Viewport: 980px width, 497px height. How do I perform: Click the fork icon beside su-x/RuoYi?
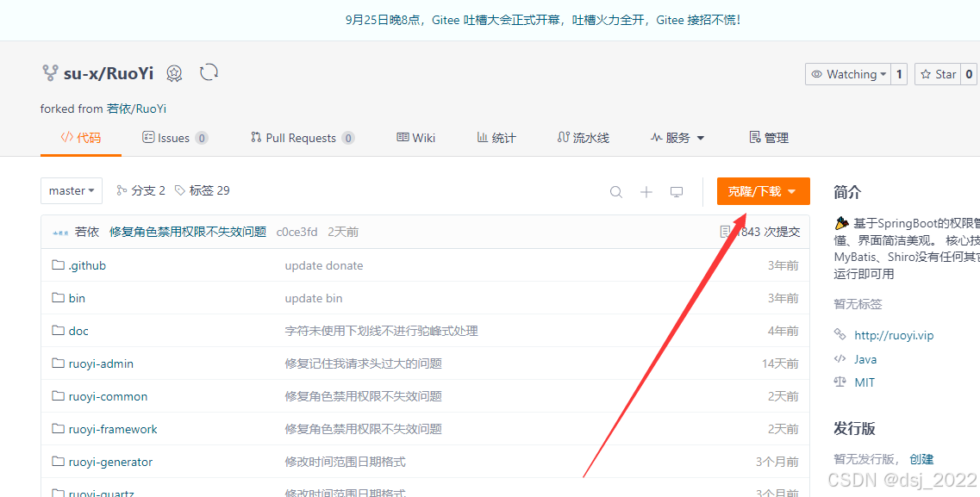[x=49, y=73]
